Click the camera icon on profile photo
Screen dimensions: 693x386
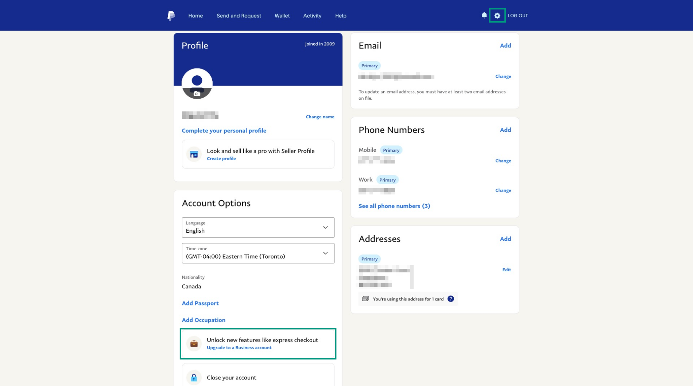197,94
